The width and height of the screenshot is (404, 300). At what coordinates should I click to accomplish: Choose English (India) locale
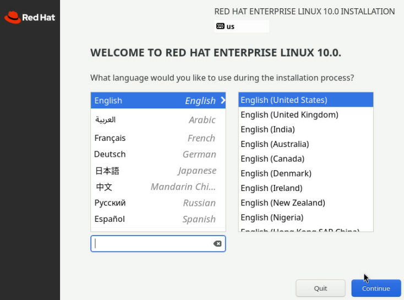[306, 129]
